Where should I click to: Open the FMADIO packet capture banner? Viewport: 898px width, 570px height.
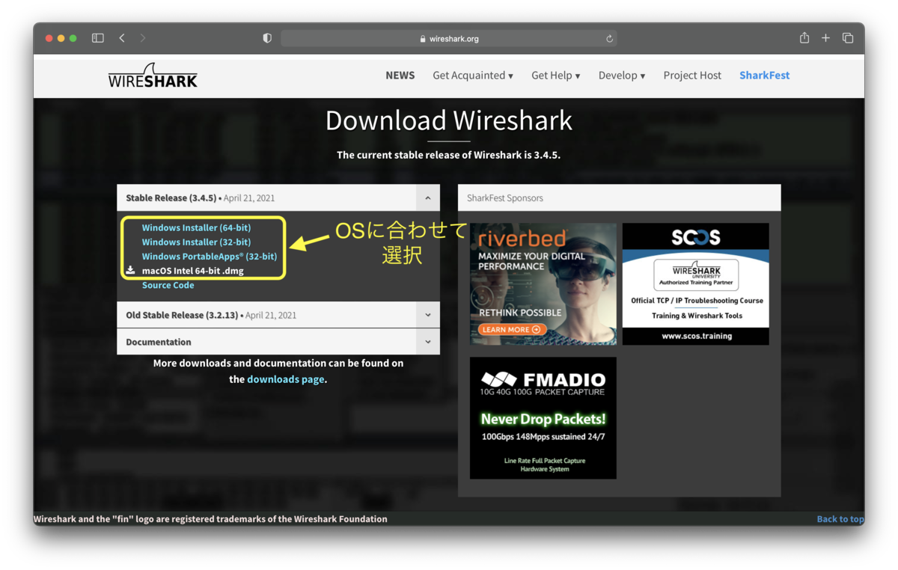tap(543, 418)
